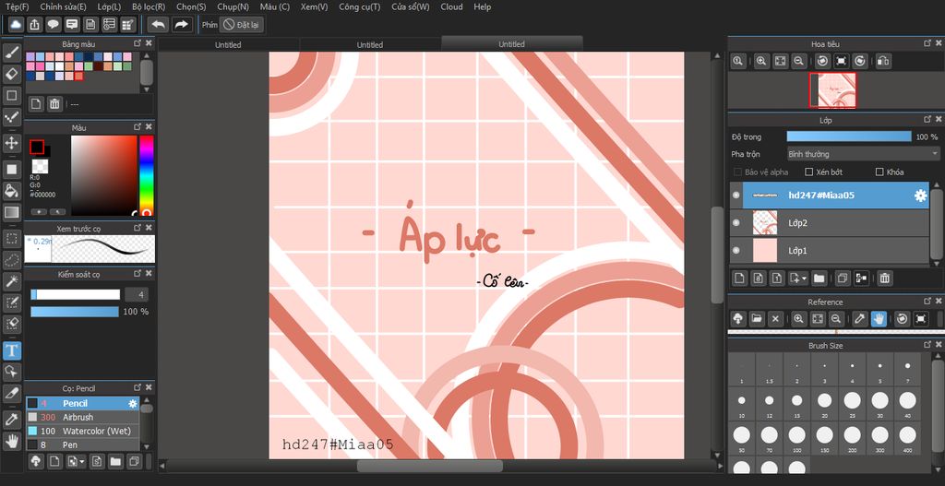The width and height of the screenshot is (945, 486).
Task: Select the Brush tool in left toolbar
Action: pyautogui.click(x=11, y=53)
